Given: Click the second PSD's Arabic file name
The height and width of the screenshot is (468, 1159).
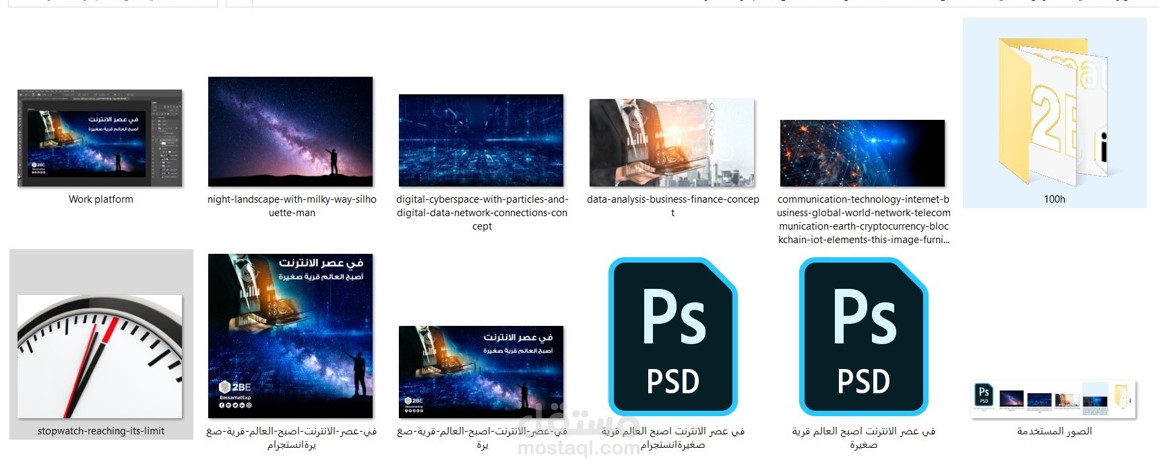Looking at the screenshot, I should [x=863, y=438].
